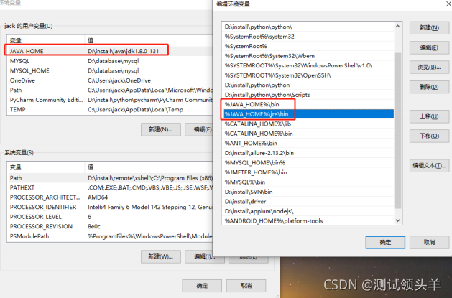Select PROCESSOR_ARCHITECTURE system variable row
The height and width of the screenshot is (298, 452).
[x=110, y=197]
